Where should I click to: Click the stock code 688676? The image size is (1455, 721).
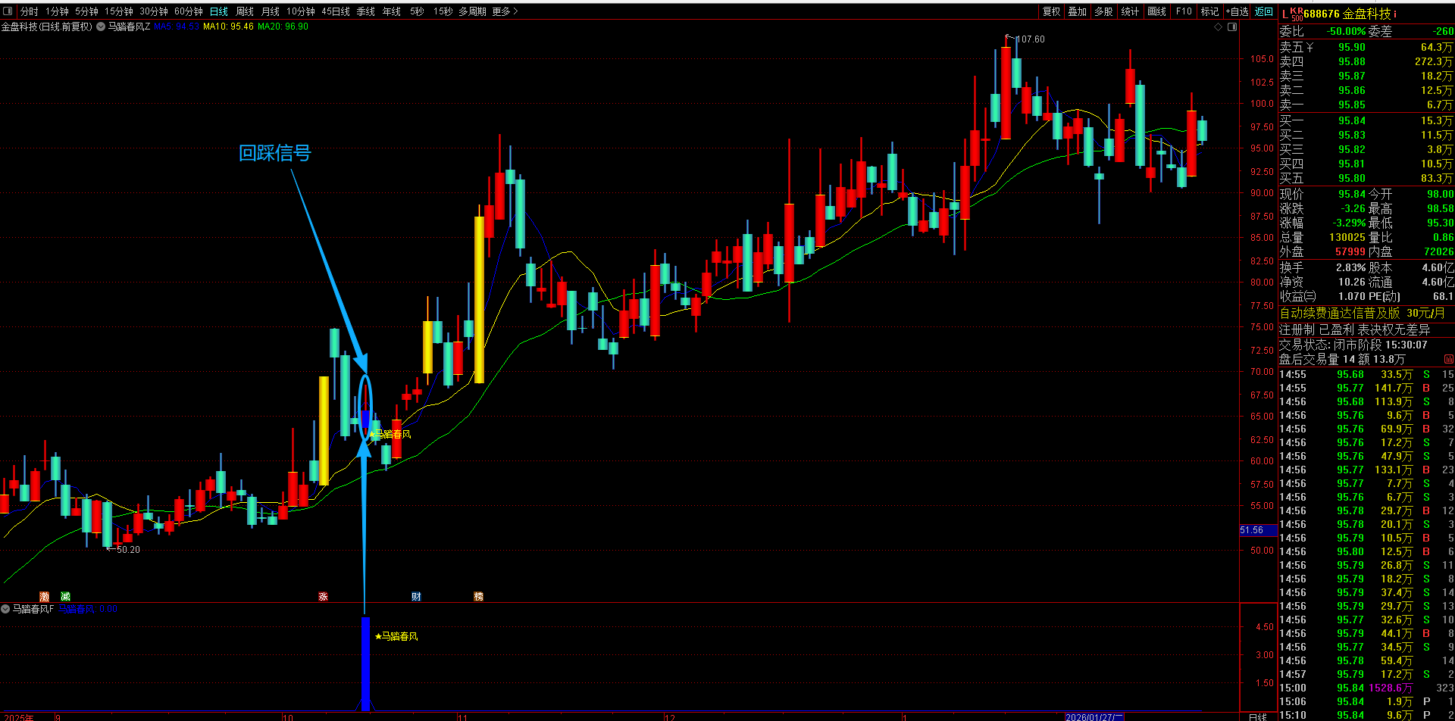click(x=1322, y=14)
